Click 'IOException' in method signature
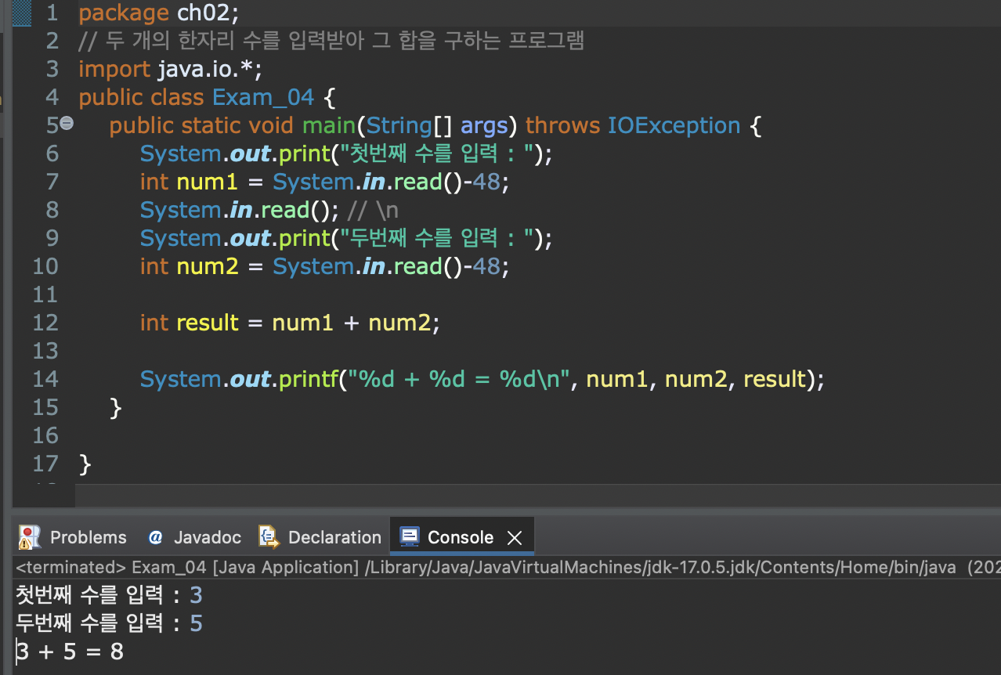The height and width of the screenshot is (675, 1001). 674,125
